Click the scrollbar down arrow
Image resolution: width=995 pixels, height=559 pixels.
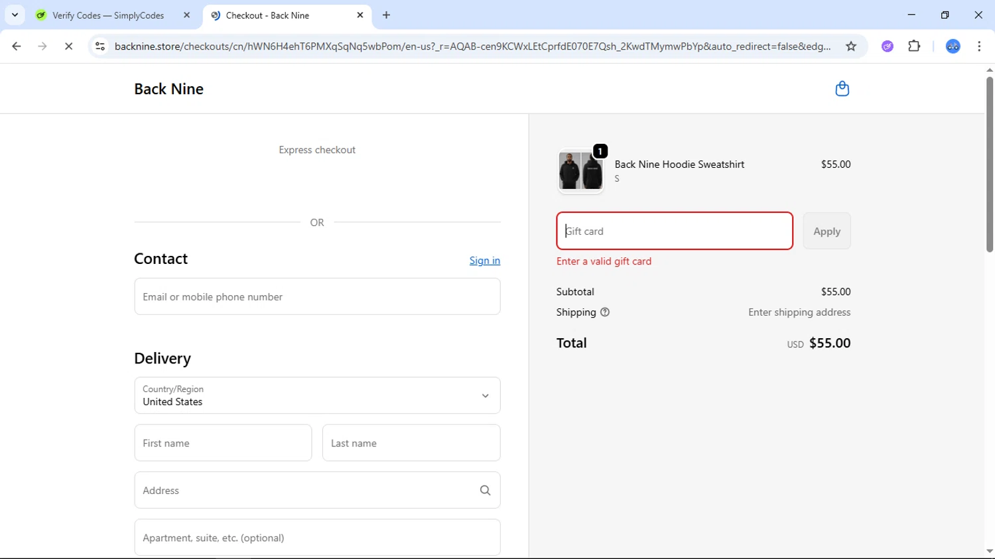coord(989,551)
